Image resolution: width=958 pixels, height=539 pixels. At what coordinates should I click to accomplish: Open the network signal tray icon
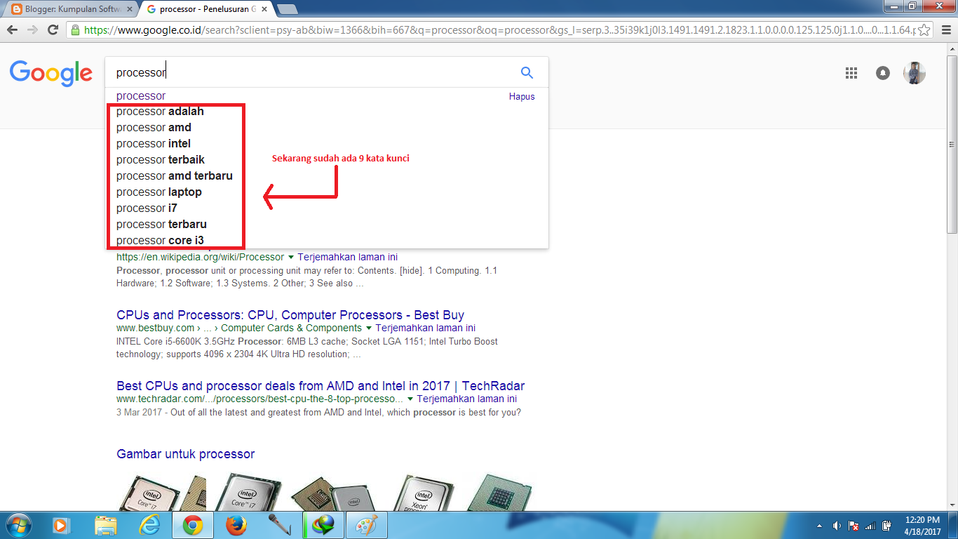(870, 526)
